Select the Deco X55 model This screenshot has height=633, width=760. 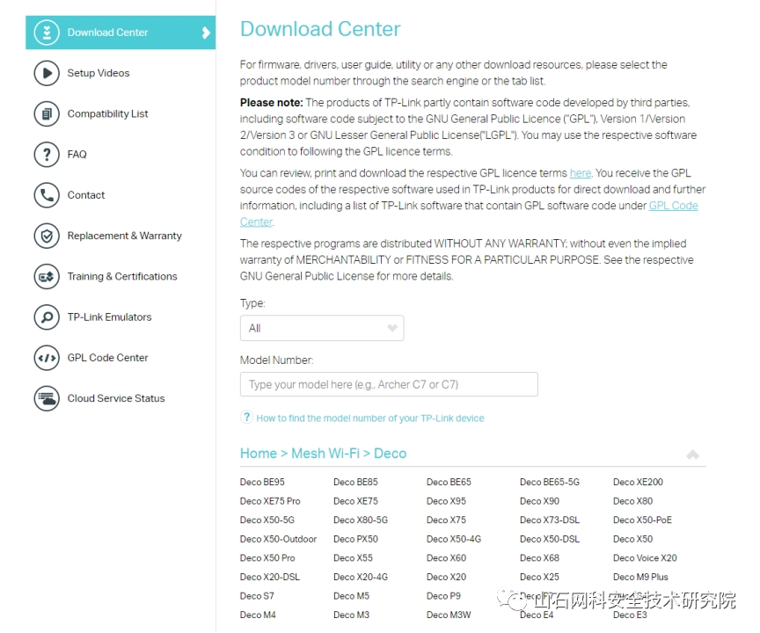tap(353, 558)
